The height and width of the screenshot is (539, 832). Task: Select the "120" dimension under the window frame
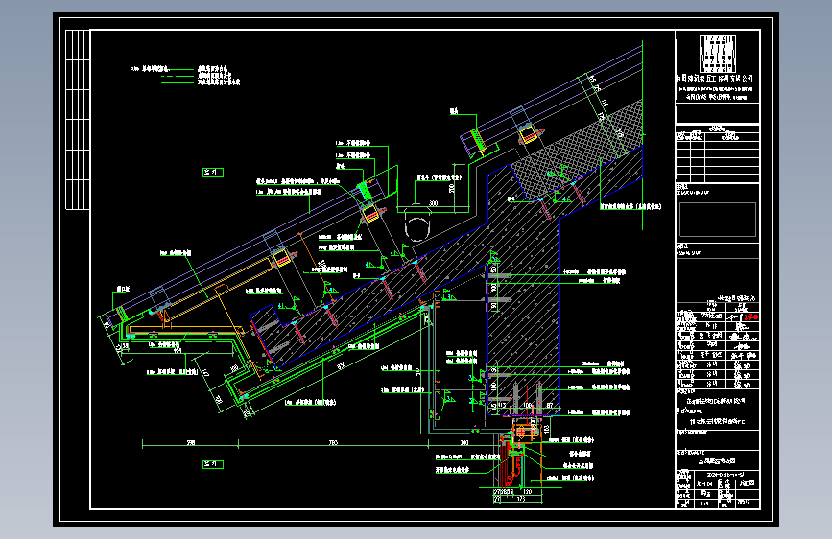click(x=527, y=492)
